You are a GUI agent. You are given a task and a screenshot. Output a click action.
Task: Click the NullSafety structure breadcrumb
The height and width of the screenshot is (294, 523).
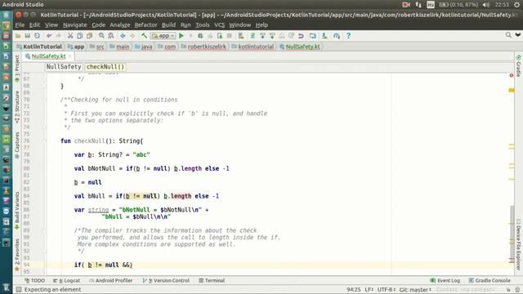click(x=64, y=67)
